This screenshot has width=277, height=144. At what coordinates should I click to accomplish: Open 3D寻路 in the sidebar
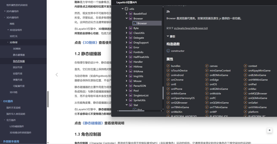[14, 92]
